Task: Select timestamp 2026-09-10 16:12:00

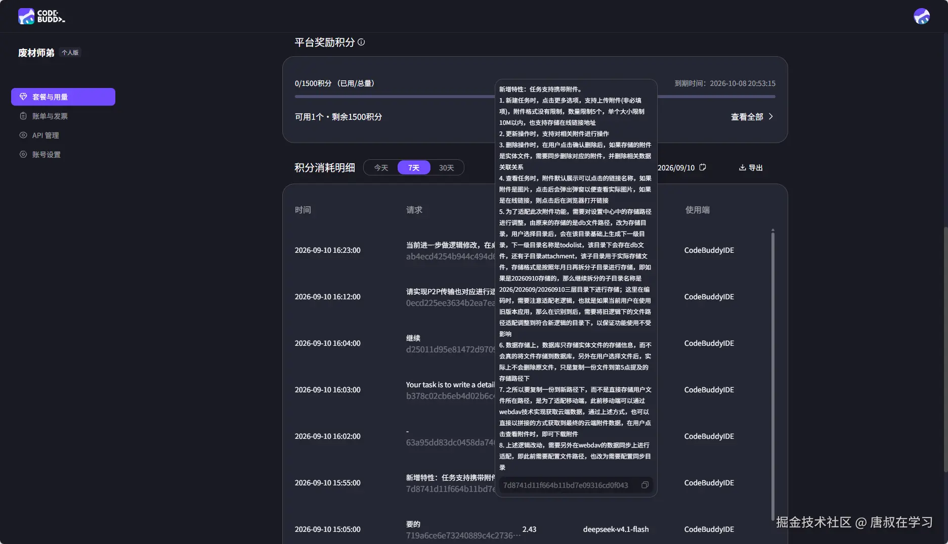Action: coord(328,297)
